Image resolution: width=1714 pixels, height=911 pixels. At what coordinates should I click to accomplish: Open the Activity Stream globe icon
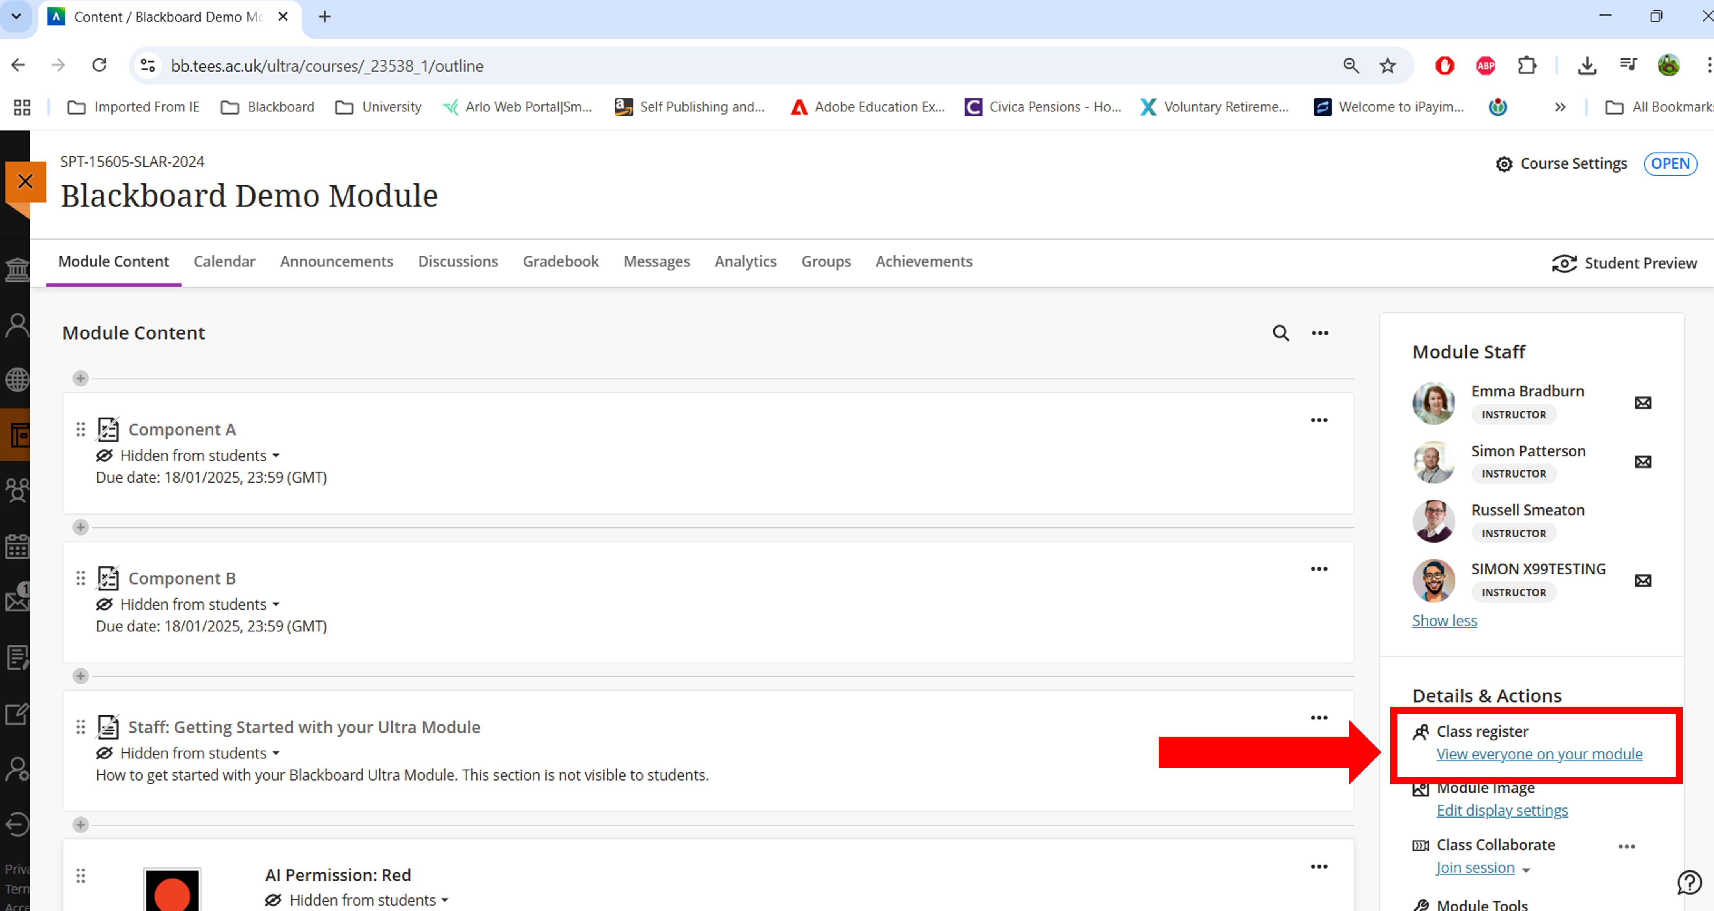(17, 380)
